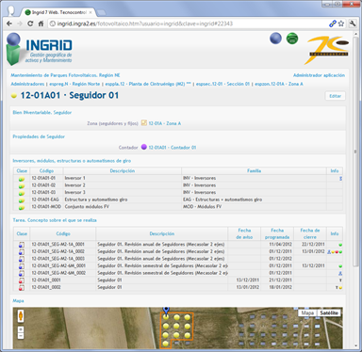Click the map zoom in button
This screenshot has height=352, width=362.
coord(21,329)
